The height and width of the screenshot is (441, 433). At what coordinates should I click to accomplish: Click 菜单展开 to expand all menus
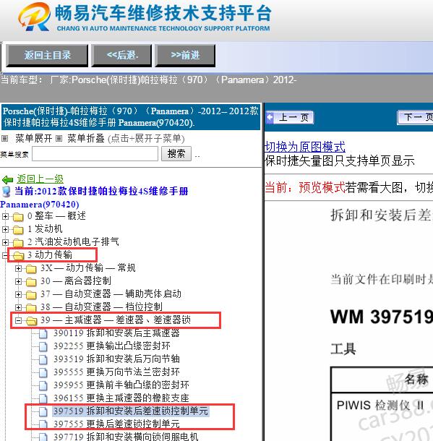(x=33, y=138)
